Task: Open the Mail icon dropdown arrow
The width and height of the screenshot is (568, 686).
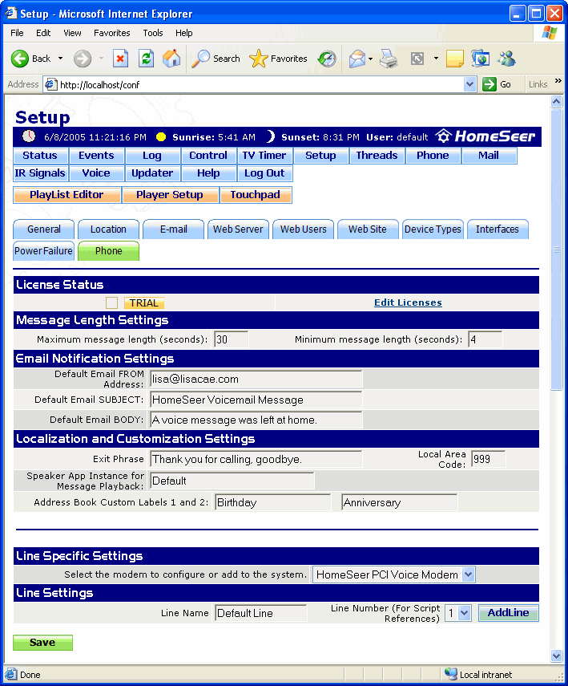Action: (370, 59)
